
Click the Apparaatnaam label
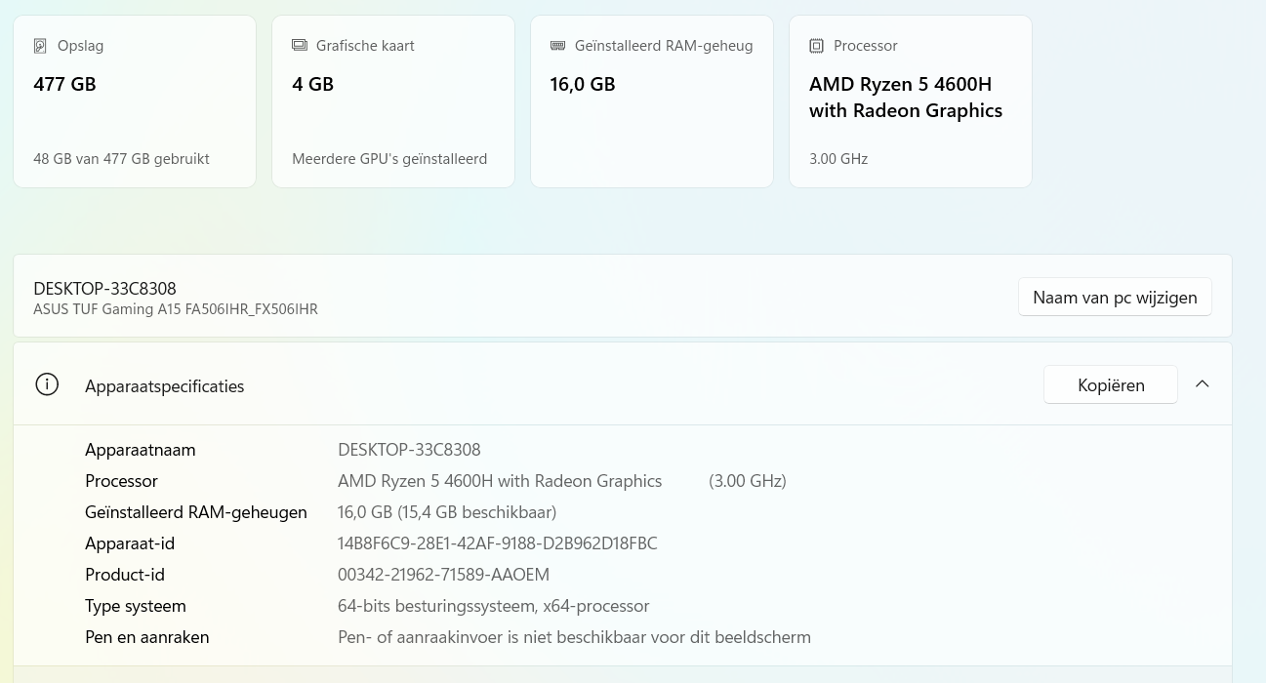141,450
